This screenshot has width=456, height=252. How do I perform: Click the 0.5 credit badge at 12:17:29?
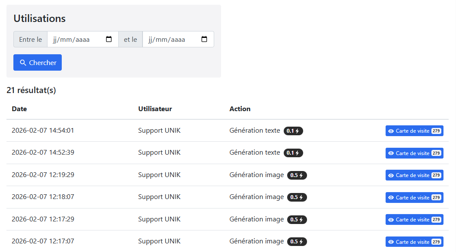[x=297, y=220]
